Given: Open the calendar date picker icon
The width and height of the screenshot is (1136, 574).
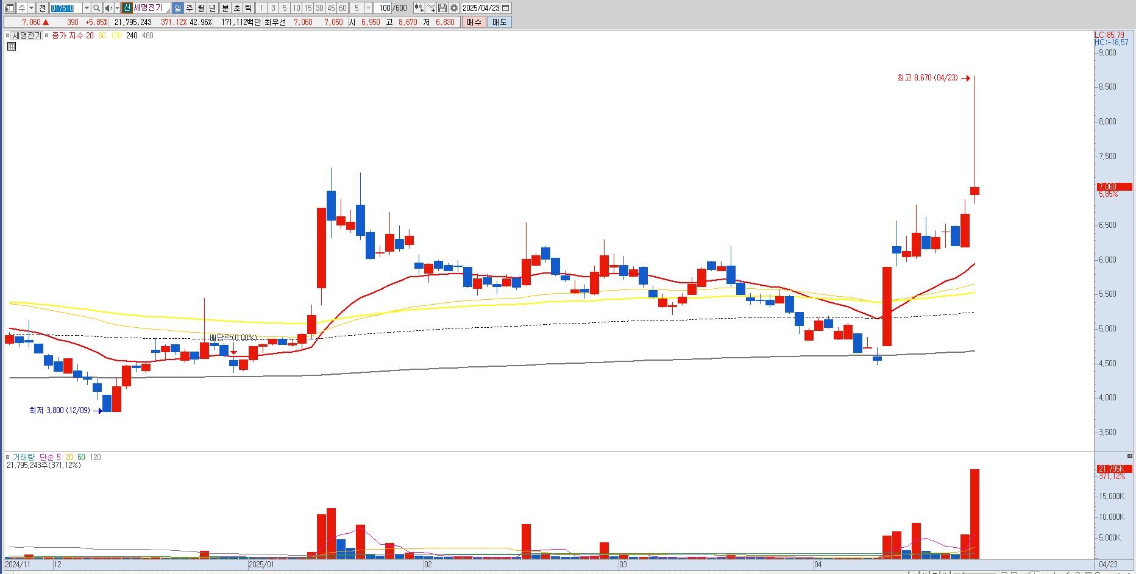Looking at the screenshot, I should click(505, 8).
